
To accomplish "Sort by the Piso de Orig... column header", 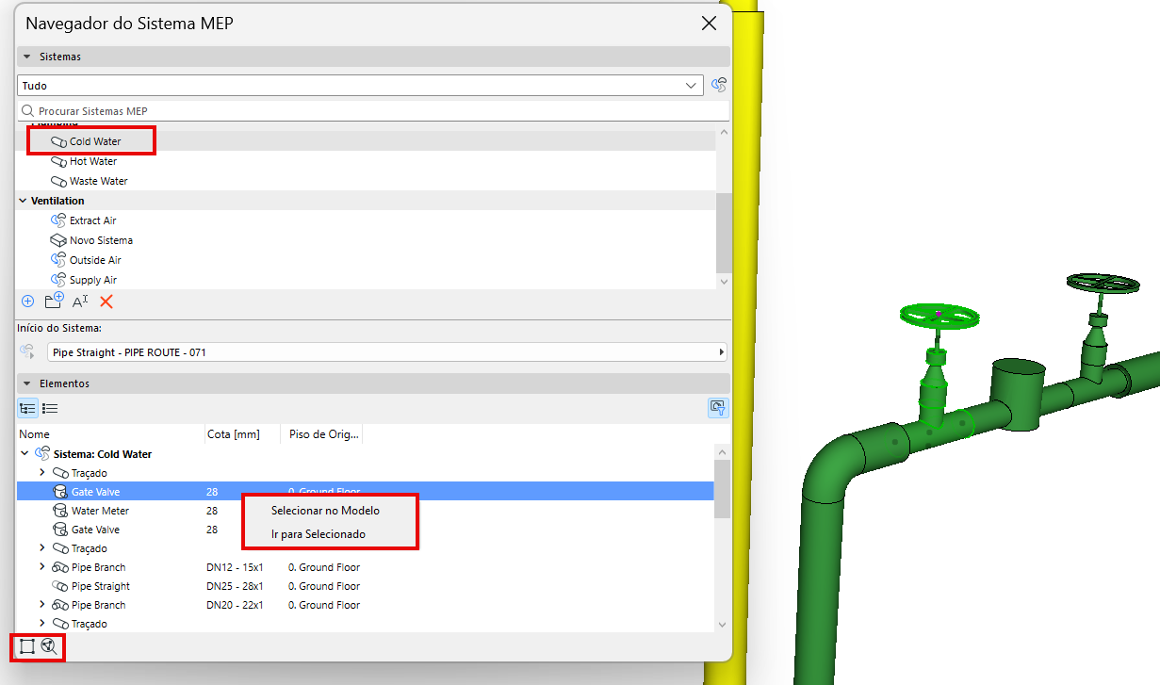I will [321, 434].
